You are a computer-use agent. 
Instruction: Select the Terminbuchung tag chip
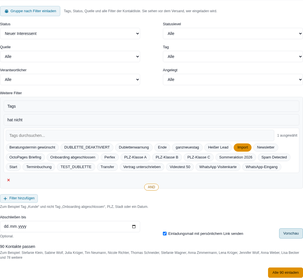pos(39,167)
